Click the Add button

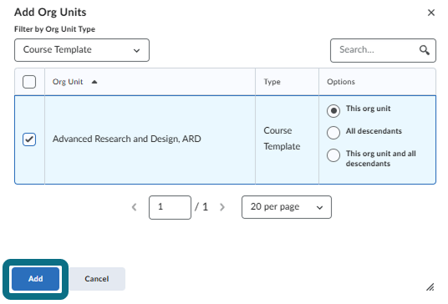pyautogui.click(x=35, y=279)
